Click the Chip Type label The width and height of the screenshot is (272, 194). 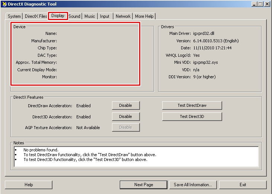click(47, 48)
